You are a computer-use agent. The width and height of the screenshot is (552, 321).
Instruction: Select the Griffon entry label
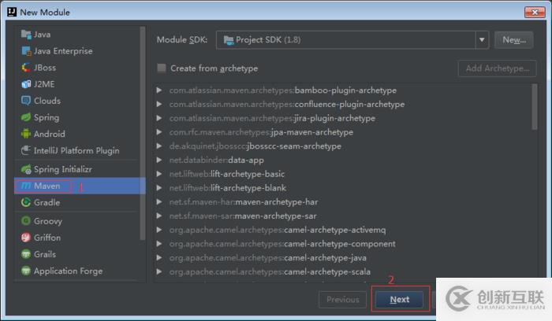point(47,238)
